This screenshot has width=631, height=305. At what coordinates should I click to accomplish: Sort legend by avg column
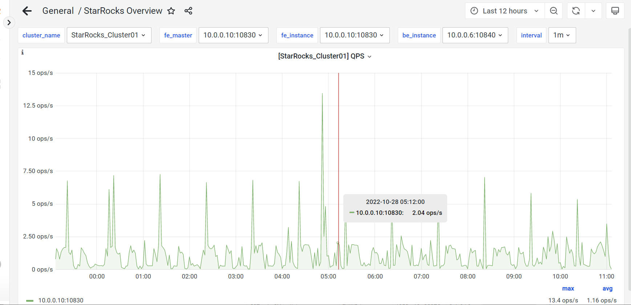(x=607, y=289)
